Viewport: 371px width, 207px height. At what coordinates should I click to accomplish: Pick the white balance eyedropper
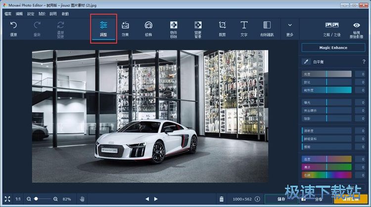(307, 62)
